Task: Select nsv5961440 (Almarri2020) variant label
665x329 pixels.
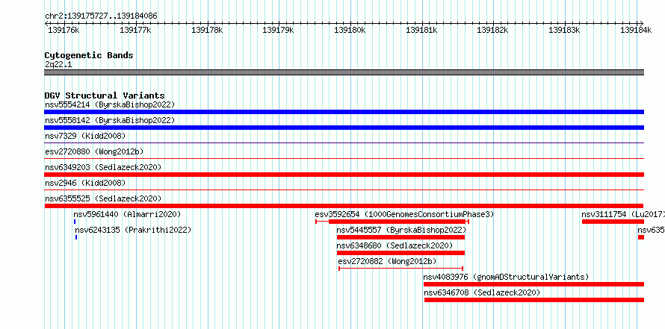Action: click(x=127, y=215)
